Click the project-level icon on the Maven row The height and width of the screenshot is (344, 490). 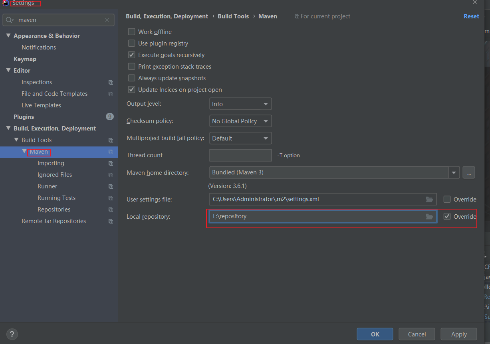coord(111,152)
